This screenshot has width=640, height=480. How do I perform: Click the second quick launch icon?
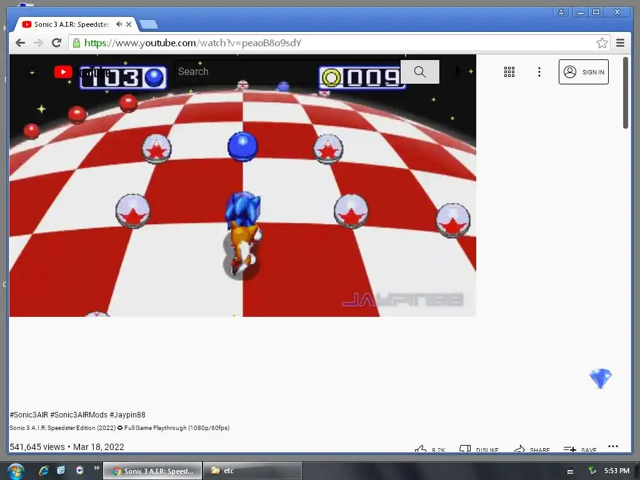(x=61, y=470)
